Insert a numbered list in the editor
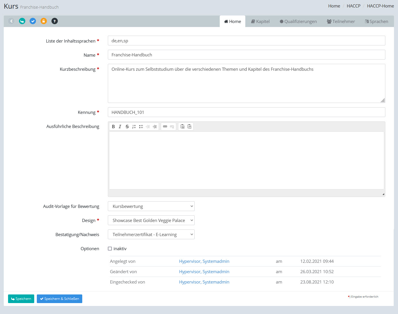 point(134,127)
